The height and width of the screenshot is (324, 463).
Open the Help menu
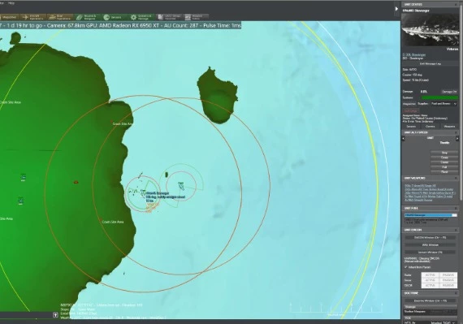tap(11, 3)
